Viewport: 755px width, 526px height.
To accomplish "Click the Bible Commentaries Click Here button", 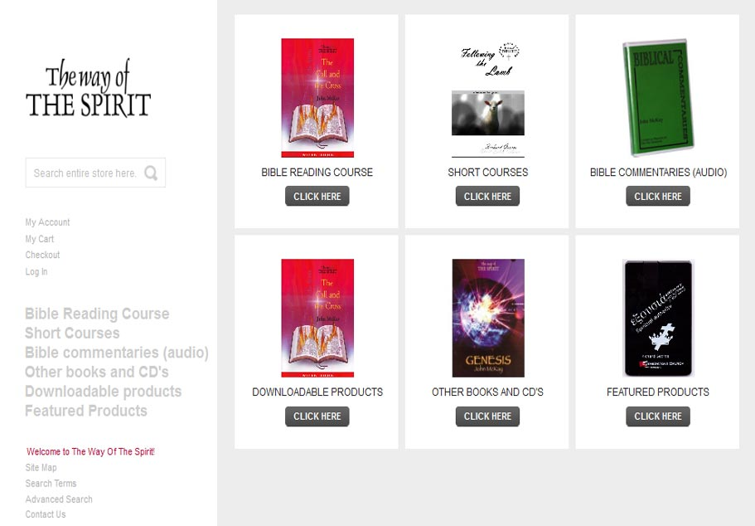I will (658, 197).
